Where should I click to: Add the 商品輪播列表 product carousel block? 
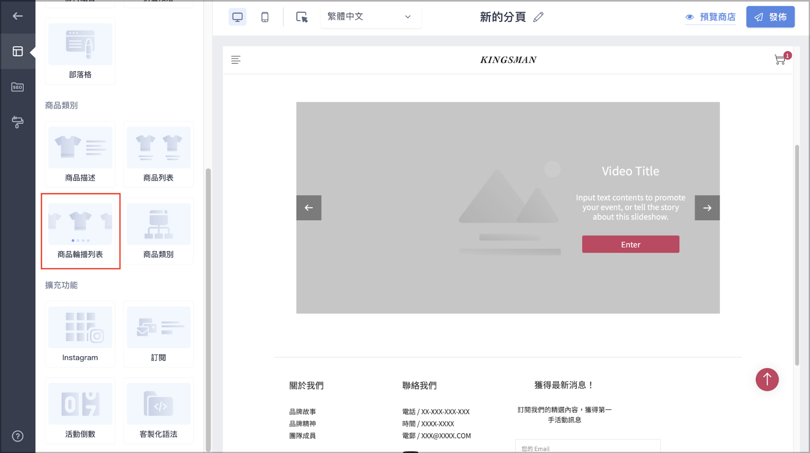(80, 231)
